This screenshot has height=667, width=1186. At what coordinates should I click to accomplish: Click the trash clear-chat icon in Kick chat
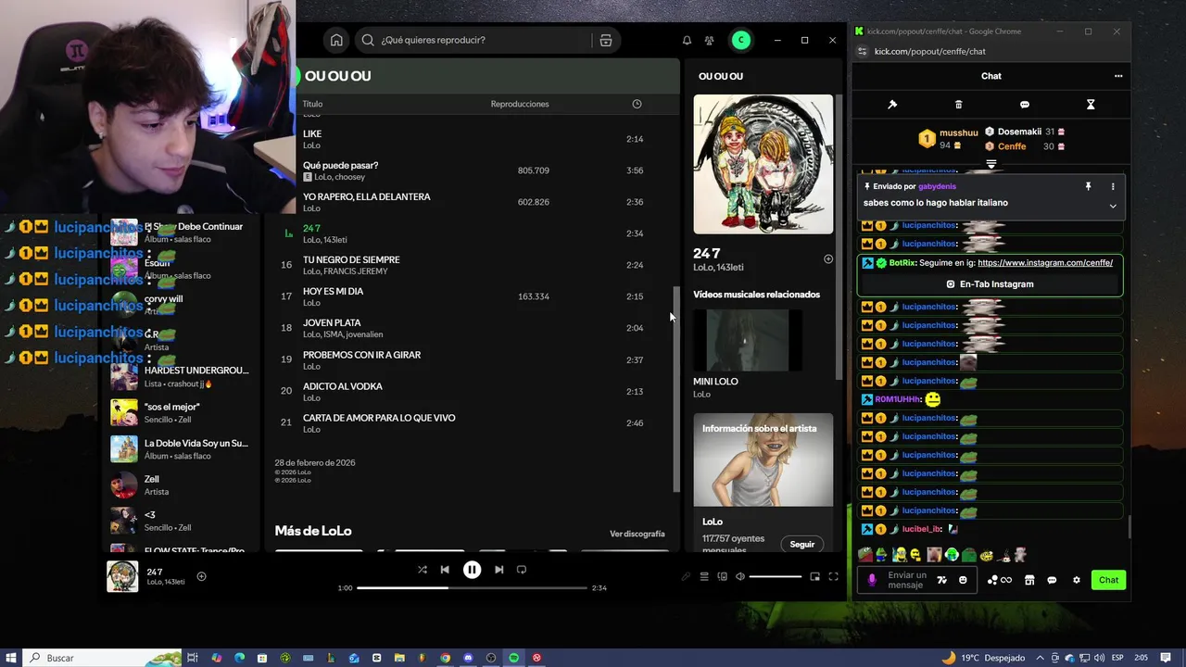pos(959,105)
